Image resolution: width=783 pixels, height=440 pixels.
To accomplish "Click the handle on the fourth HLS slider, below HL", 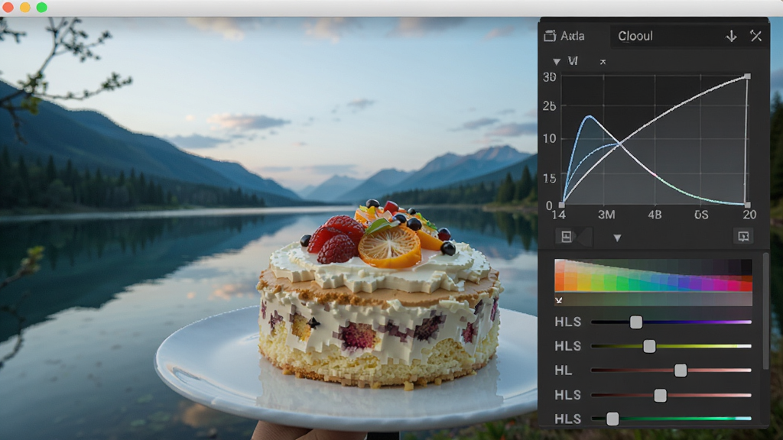I will pyautogui.click(x=660, y=395).
